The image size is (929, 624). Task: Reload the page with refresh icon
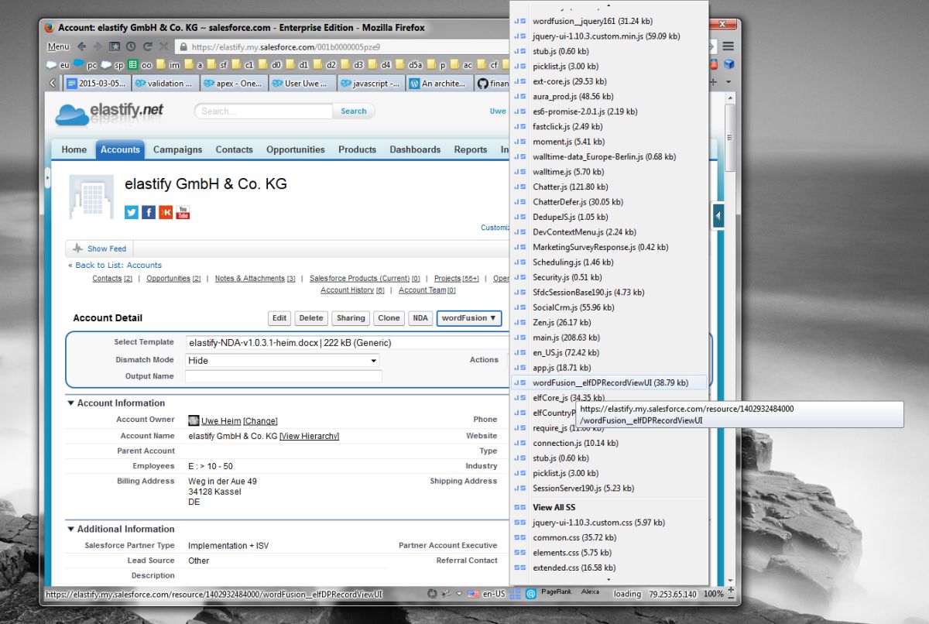pyautogui.click(x=147, y=46)
